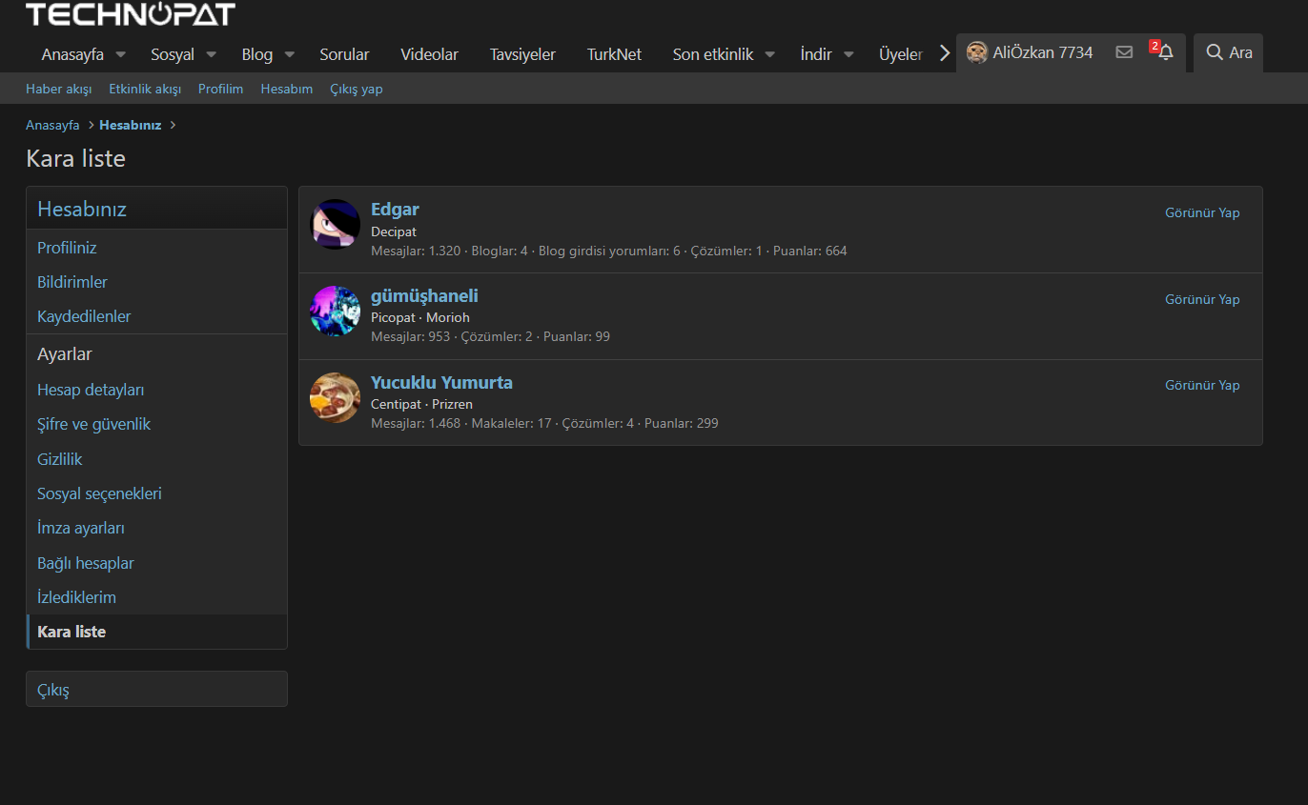The image size is (1308, 805).
Task: Go to the Videolar tab
Action: tap(429, 54)
